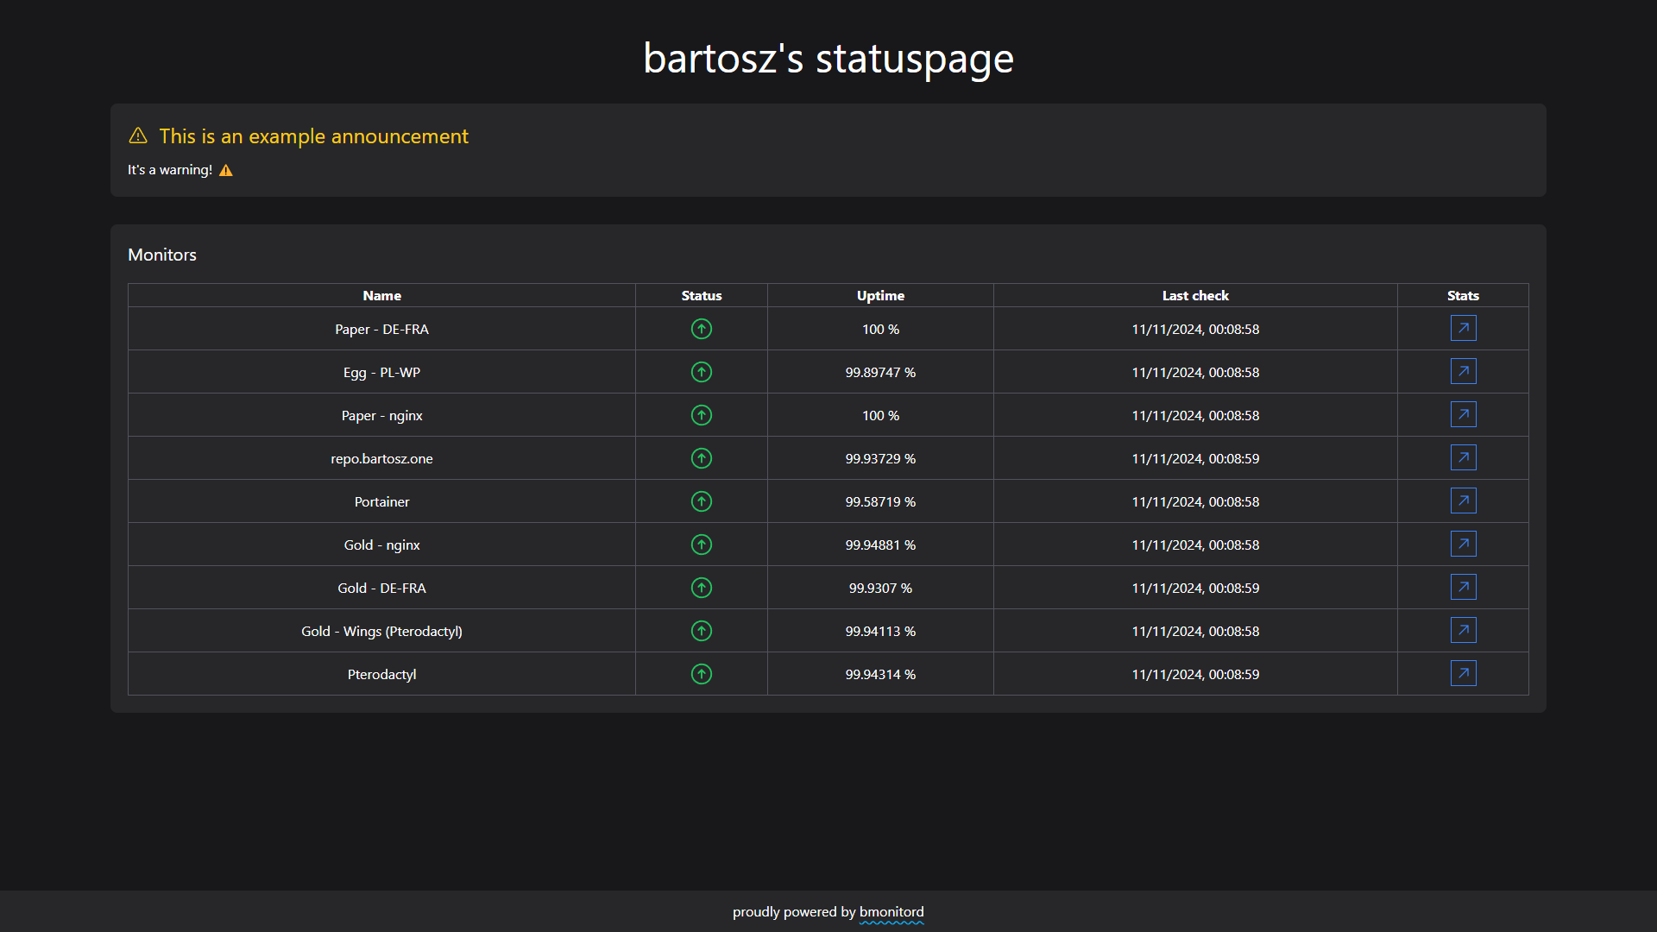This screenshot has height=932, width=1657.
Task: Open the bmonitord link in the footer
Action: point(892,911)
